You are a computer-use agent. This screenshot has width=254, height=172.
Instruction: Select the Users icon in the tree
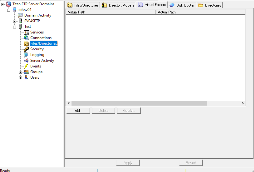click(x=26, y=77)
